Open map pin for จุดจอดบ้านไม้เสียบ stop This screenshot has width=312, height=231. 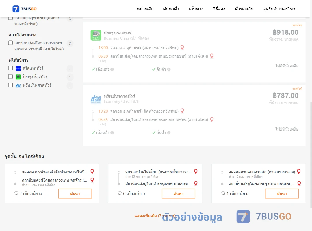pos(196,171)
